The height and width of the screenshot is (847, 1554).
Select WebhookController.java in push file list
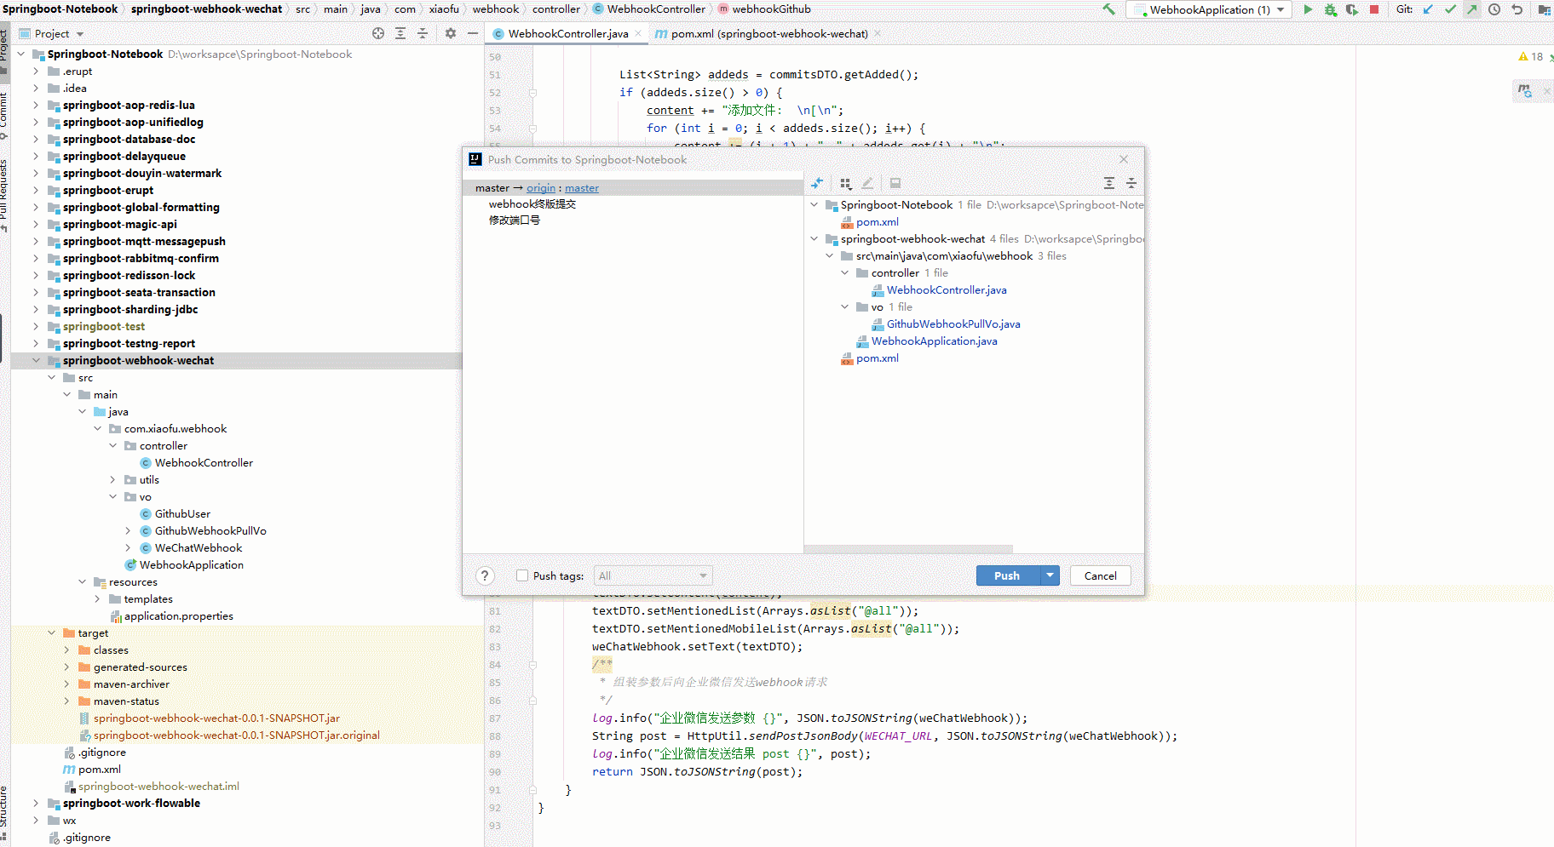point(946,290)
